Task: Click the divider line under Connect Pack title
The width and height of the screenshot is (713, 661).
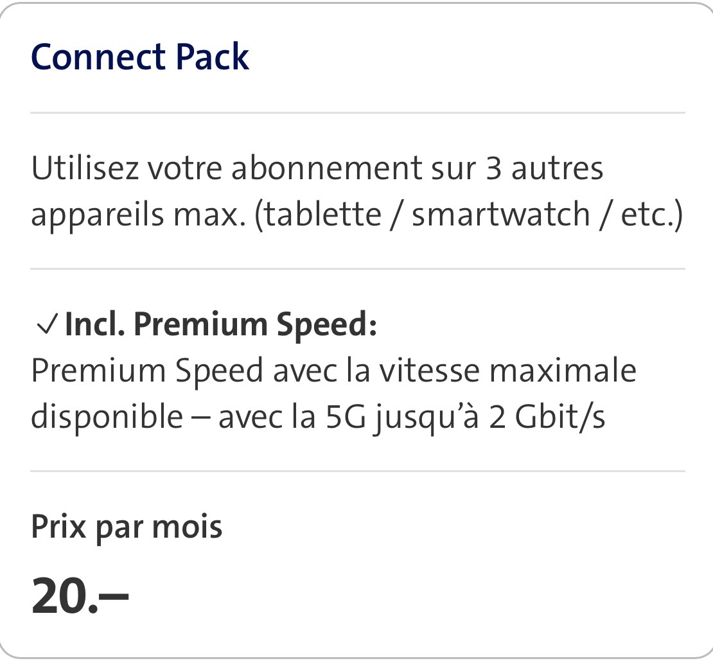Action: pyautogui.click(x=357, y=113)
